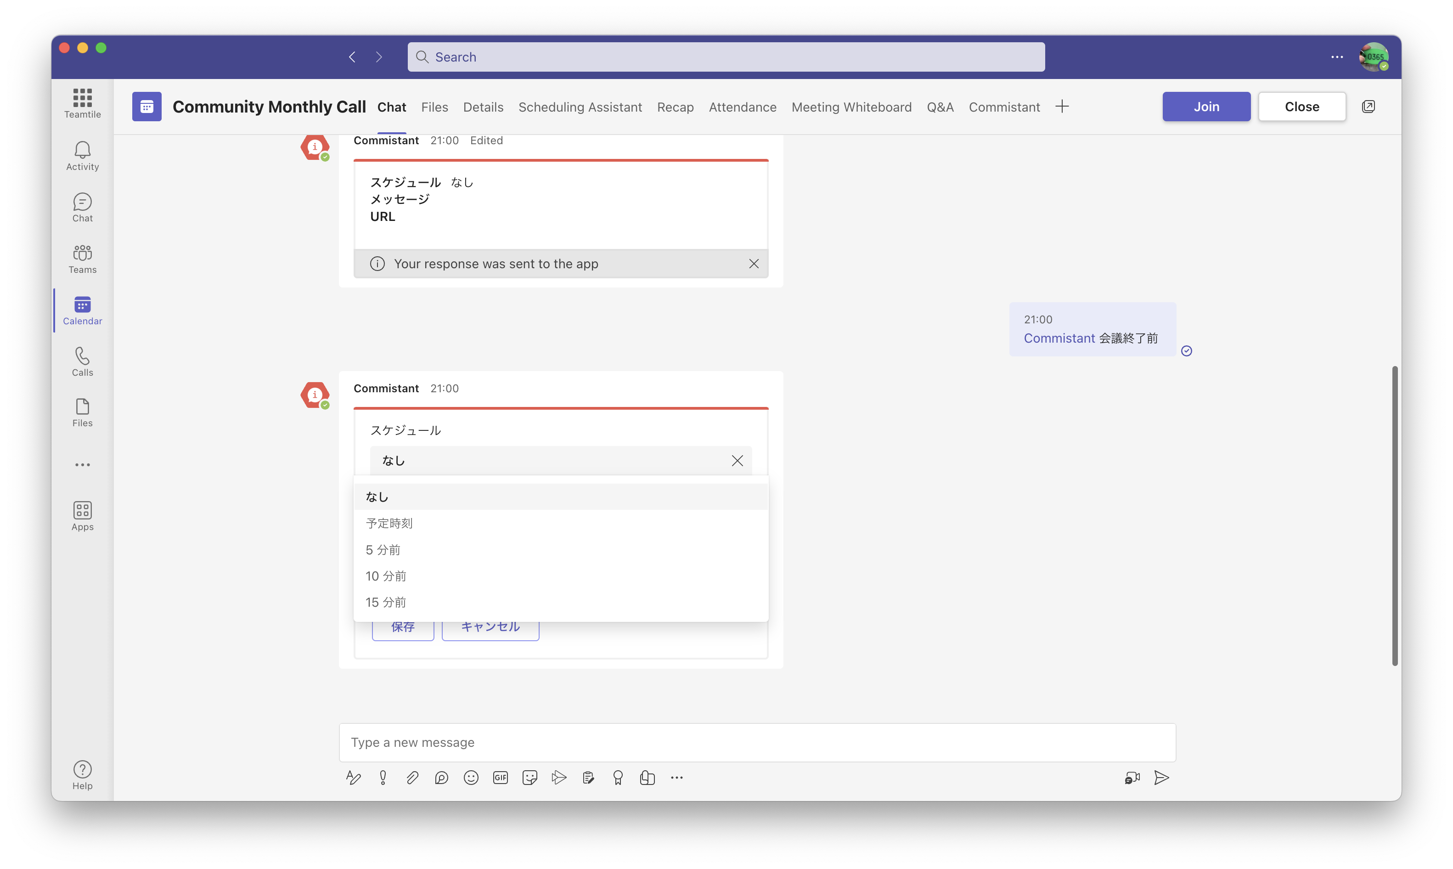Add a tab with the plus icon

[1062, 107]
